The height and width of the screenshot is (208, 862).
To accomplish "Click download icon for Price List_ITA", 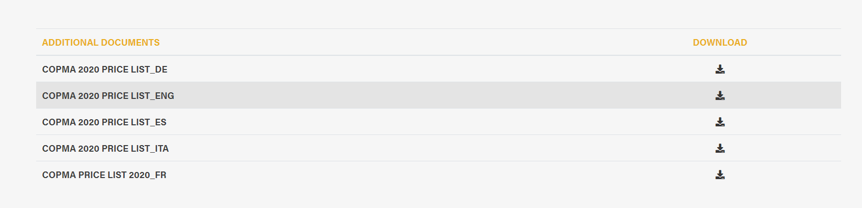I will tap(720, 149).
